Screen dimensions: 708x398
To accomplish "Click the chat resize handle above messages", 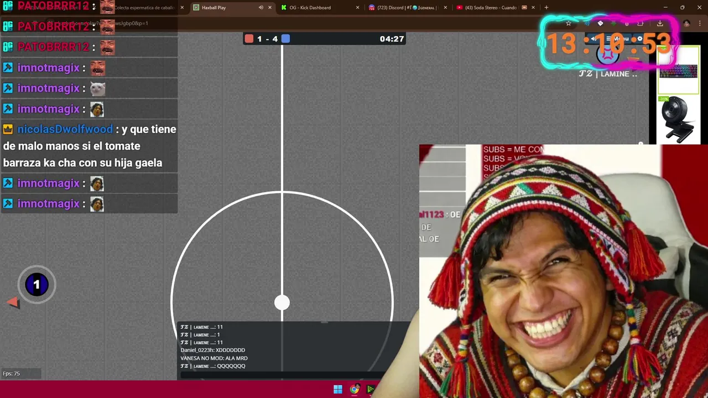I will [325, 322].
